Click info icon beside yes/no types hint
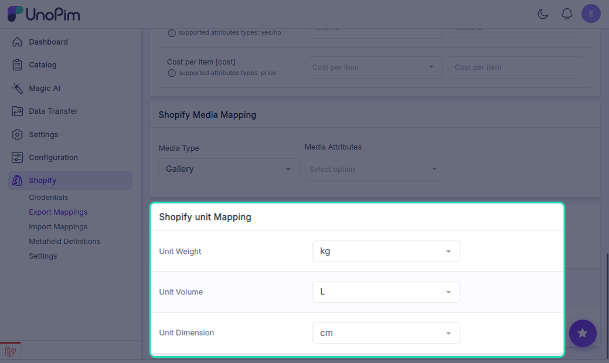The image size is (609, 363). tap(171, 33)
